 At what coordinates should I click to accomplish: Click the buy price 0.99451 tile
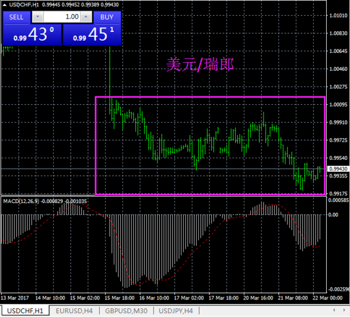click(92, 35)
